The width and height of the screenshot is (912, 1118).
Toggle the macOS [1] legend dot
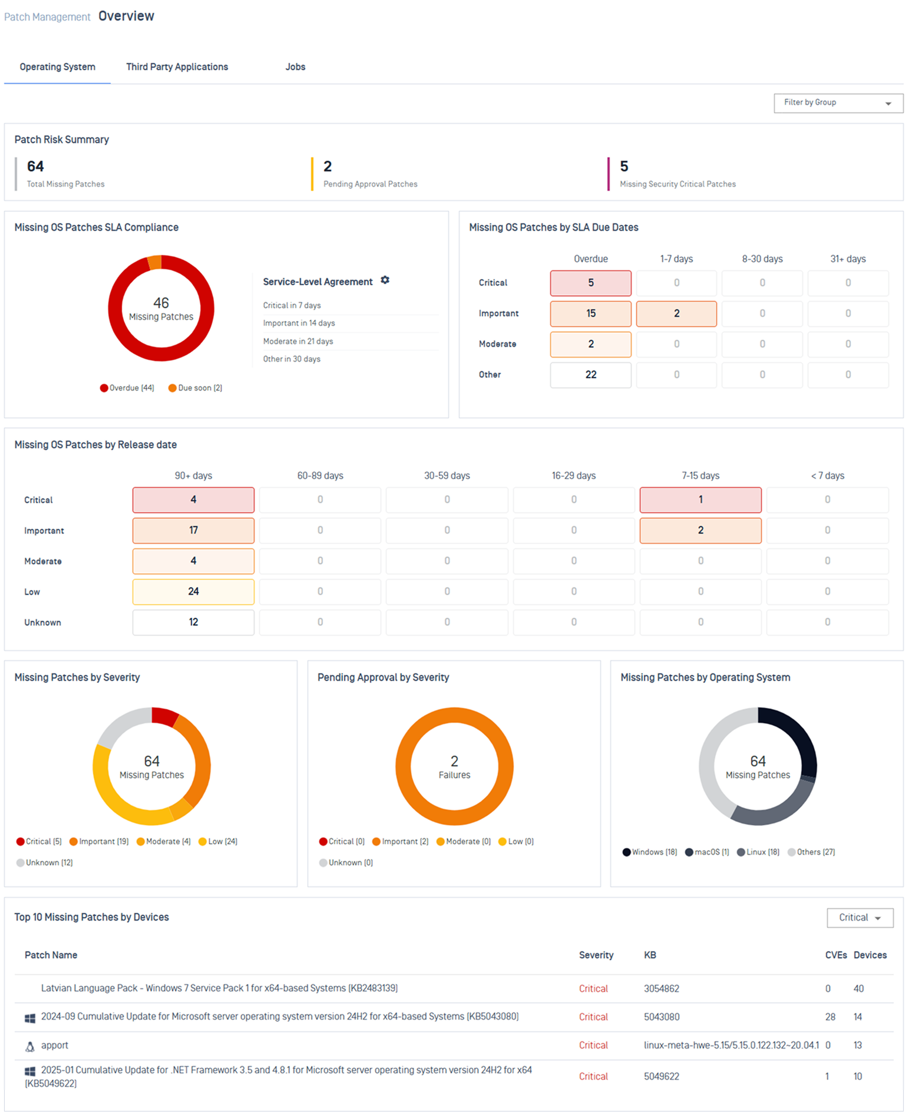click(x=689, y=852)
